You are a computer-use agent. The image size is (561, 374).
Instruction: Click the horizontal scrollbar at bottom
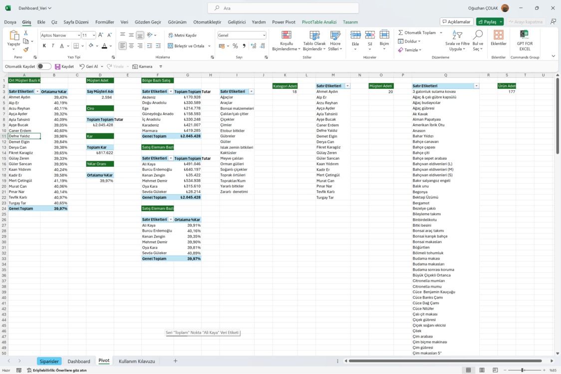coord(445,361)
